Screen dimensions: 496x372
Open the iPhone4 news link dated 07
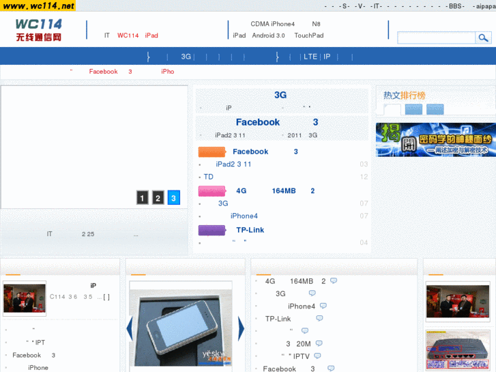click(x=244, y=216)
